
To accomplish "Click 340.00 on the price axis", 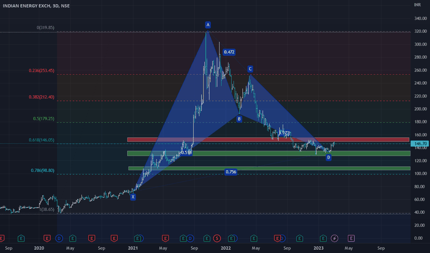I will (420, 18).
